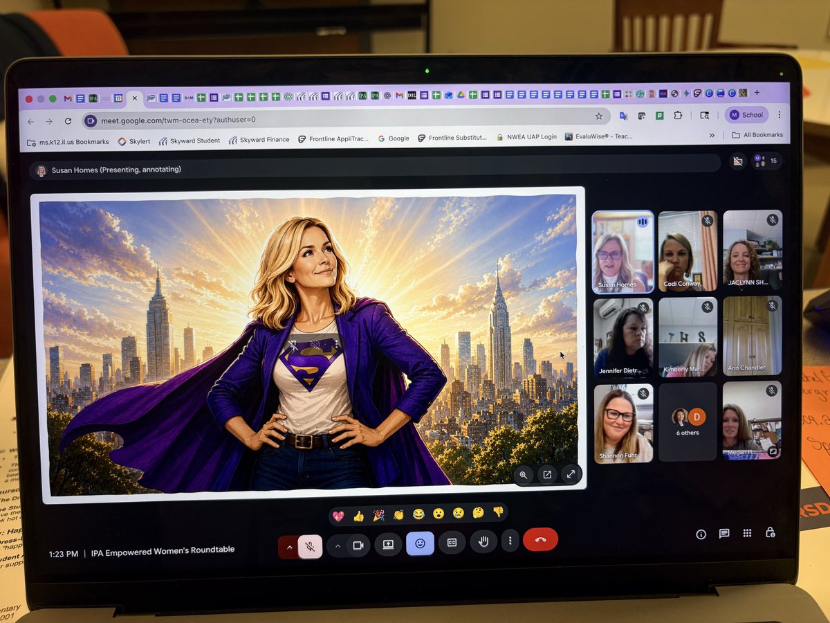The image size is (830, 623).
Task: Send the crying face reaction
Action: [x=458, y=513]
